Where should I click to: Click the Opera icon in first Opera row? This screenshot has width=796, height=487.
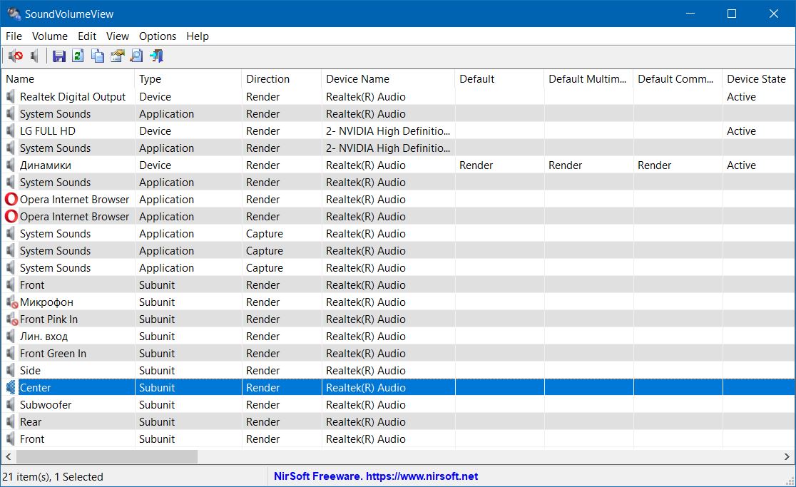pyautogui.click(x=11, y=200)
